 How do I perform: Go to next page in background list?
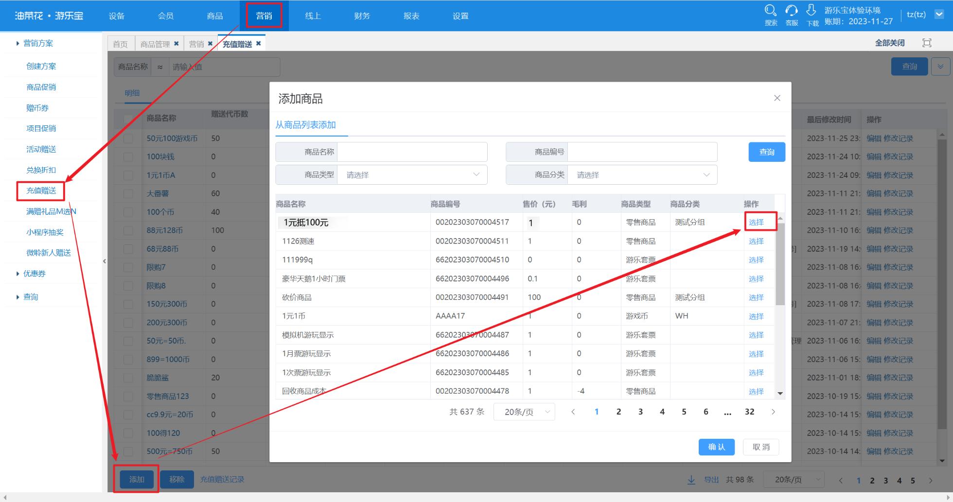(x=931, y=480)
